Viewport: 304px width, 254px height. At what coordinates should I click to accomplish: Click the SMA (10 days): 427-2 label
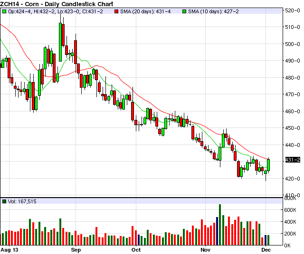tap(213, 11)
